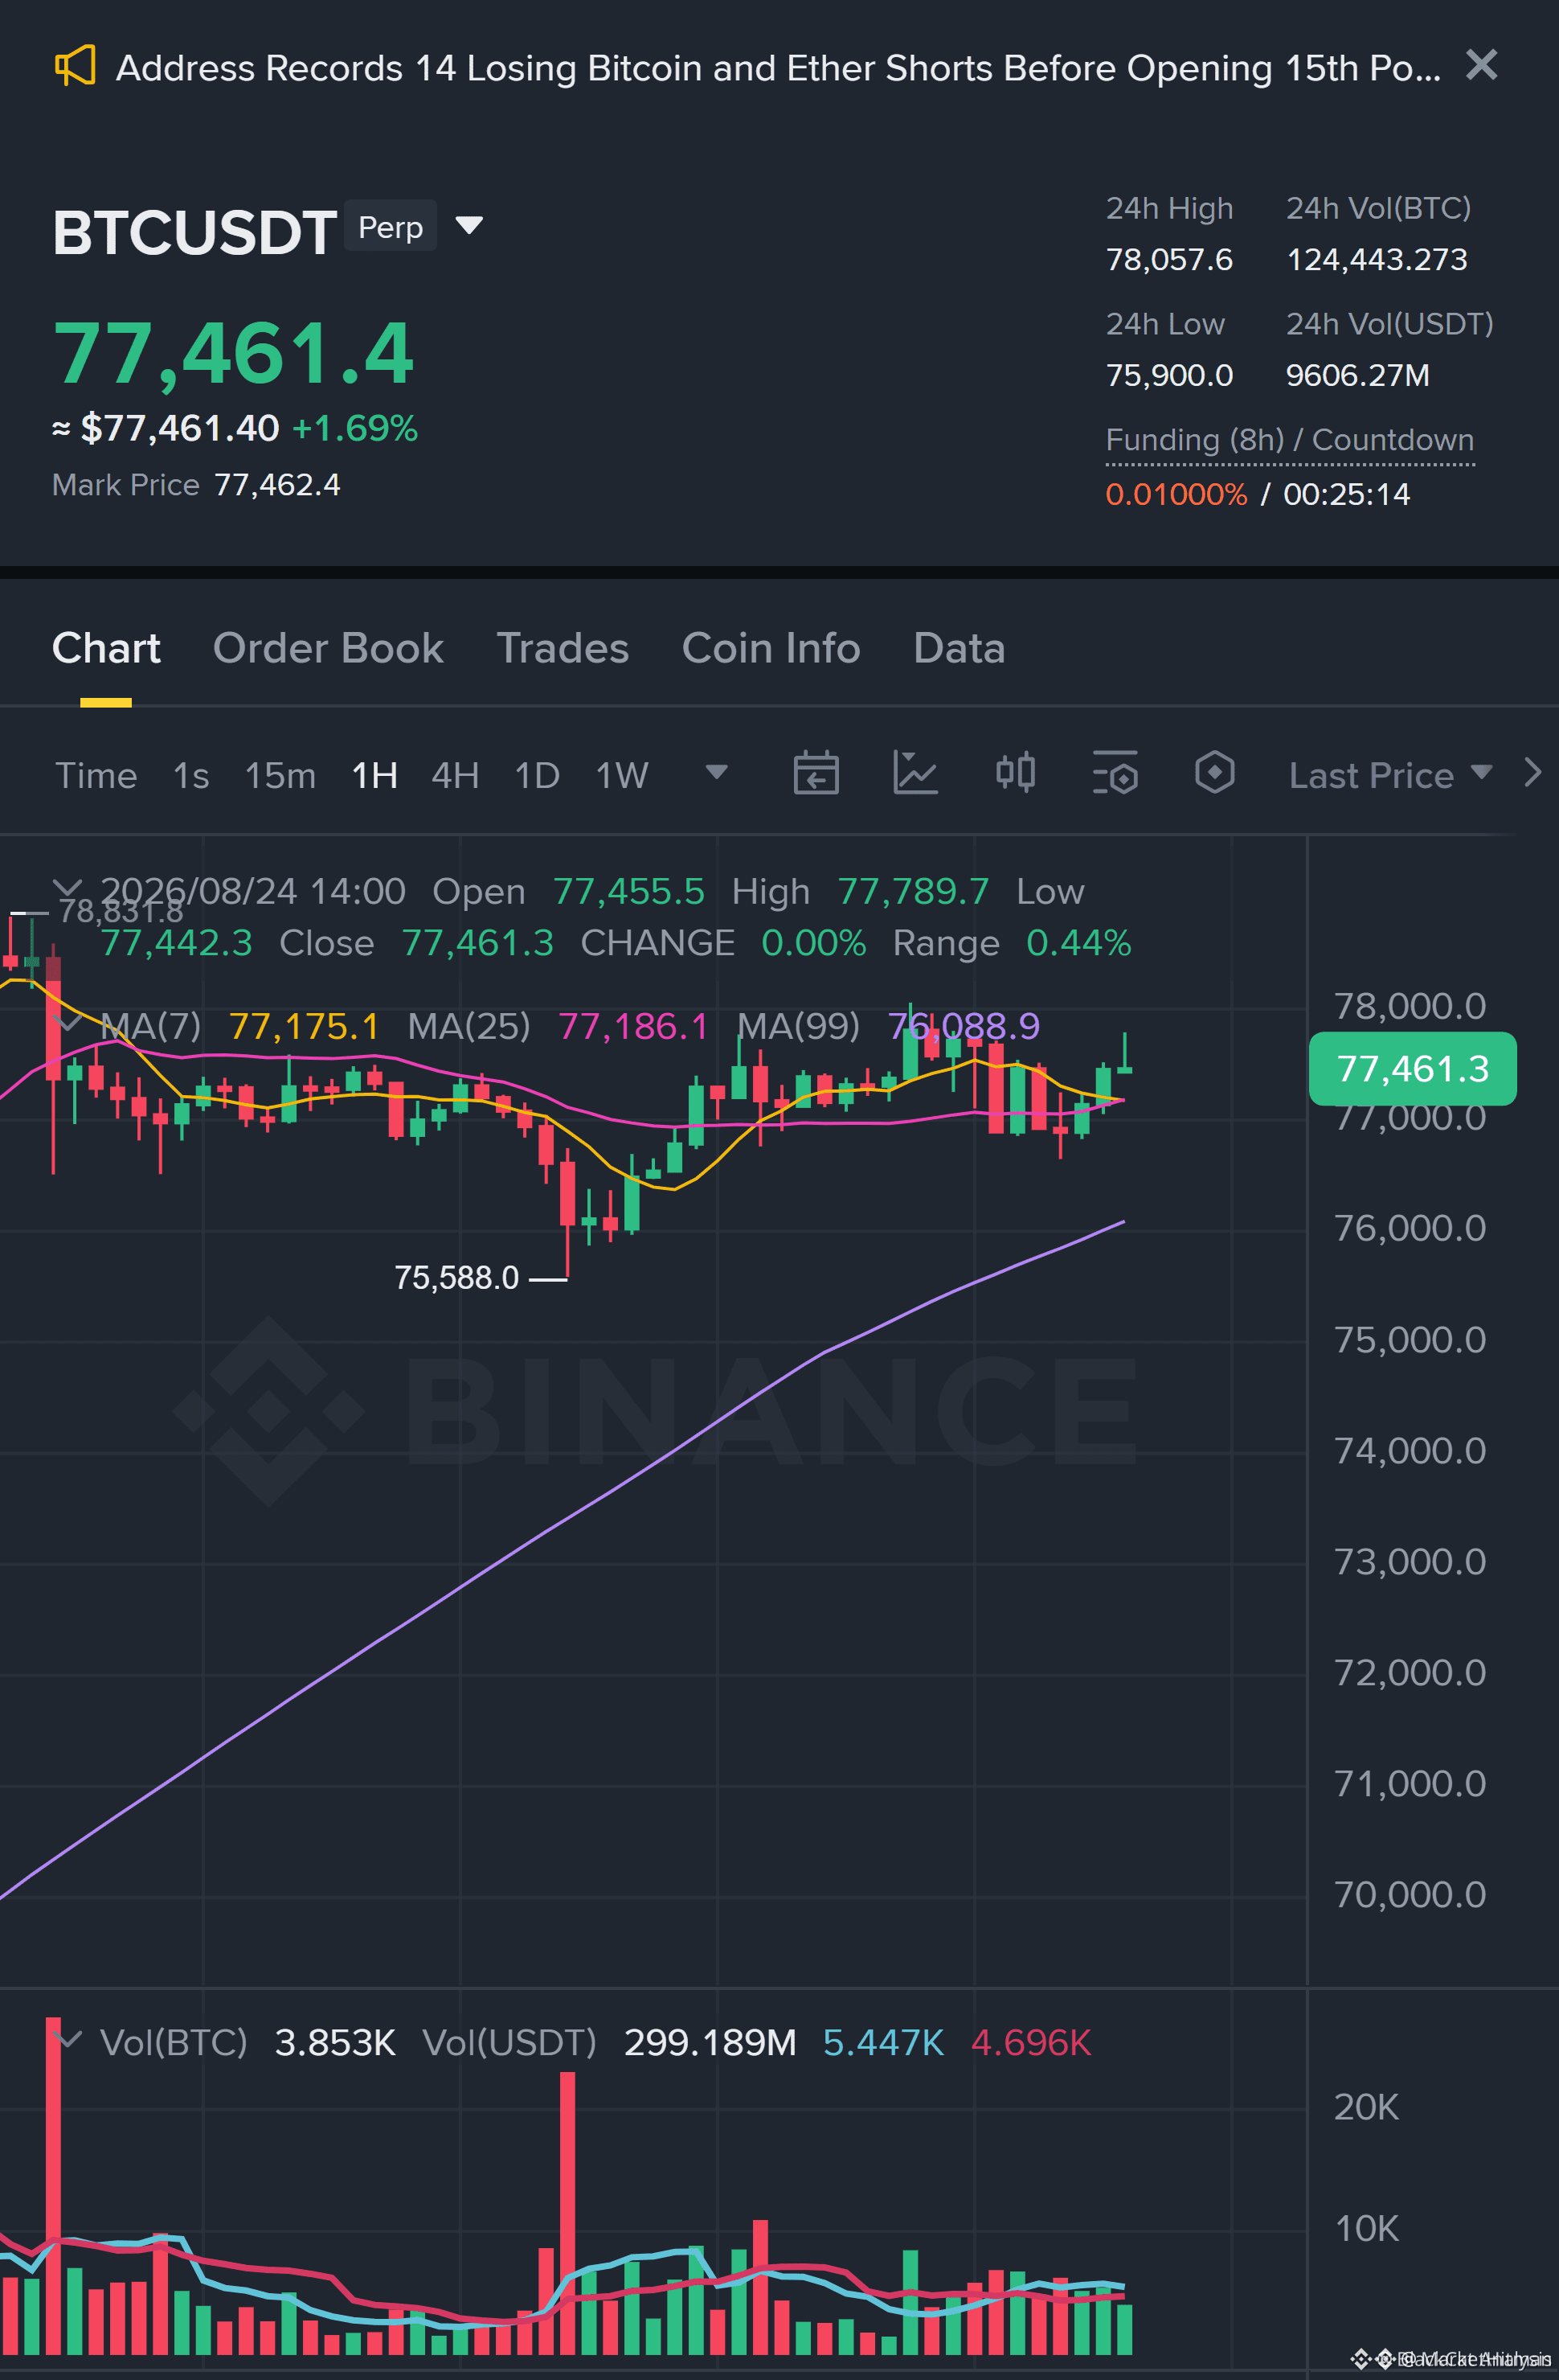Open the Coin Info tab
The height and width of the screenshot is (2380, 1559).
771,648
